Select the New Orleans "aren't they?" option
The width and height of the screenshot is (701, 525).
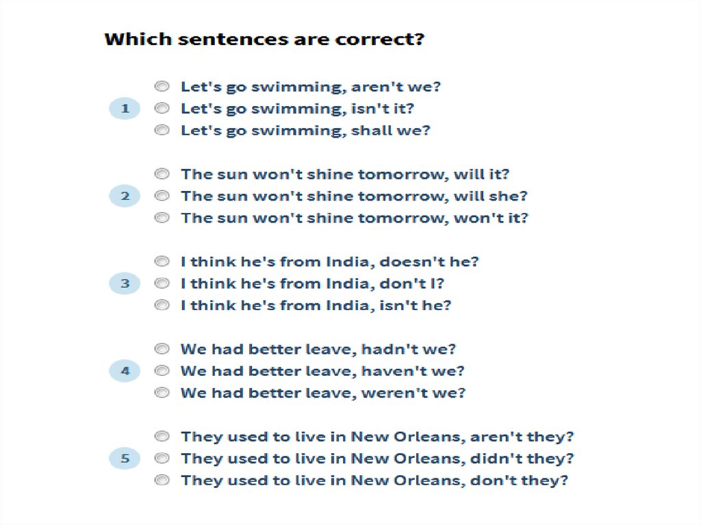162,437
